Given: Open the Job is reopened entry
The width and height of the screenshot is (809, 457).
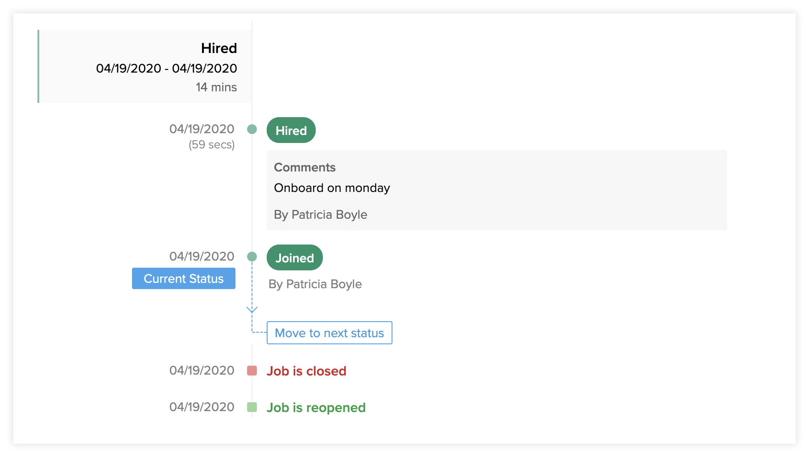Looking at the screenshot, I should pyautogui.click(x=316, y=408).
